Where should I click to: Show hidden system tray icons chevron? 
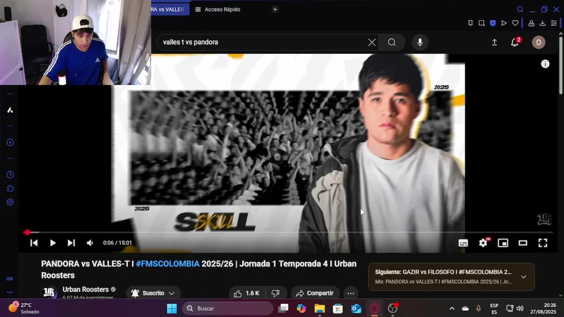452,309
